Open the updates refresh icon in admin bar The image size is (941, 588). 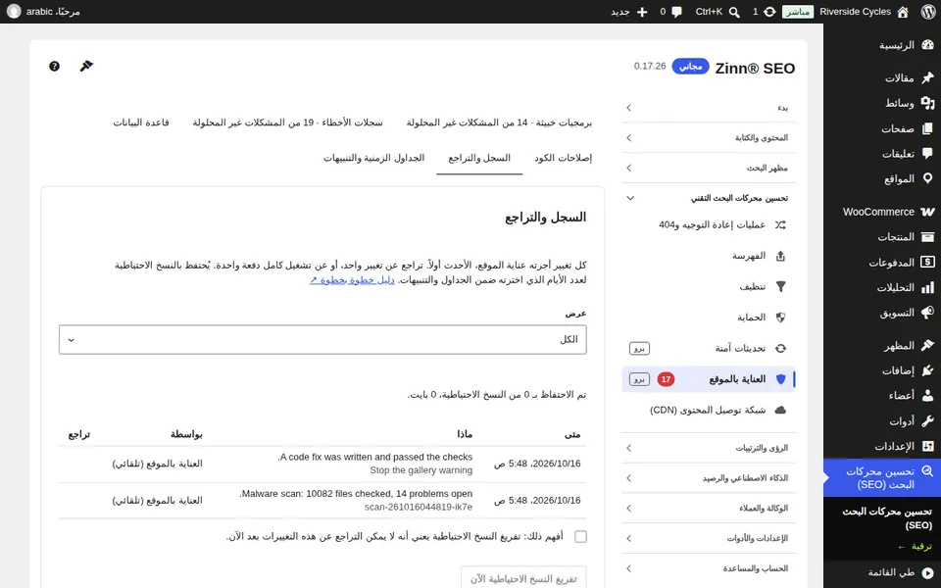pos(769,12)
